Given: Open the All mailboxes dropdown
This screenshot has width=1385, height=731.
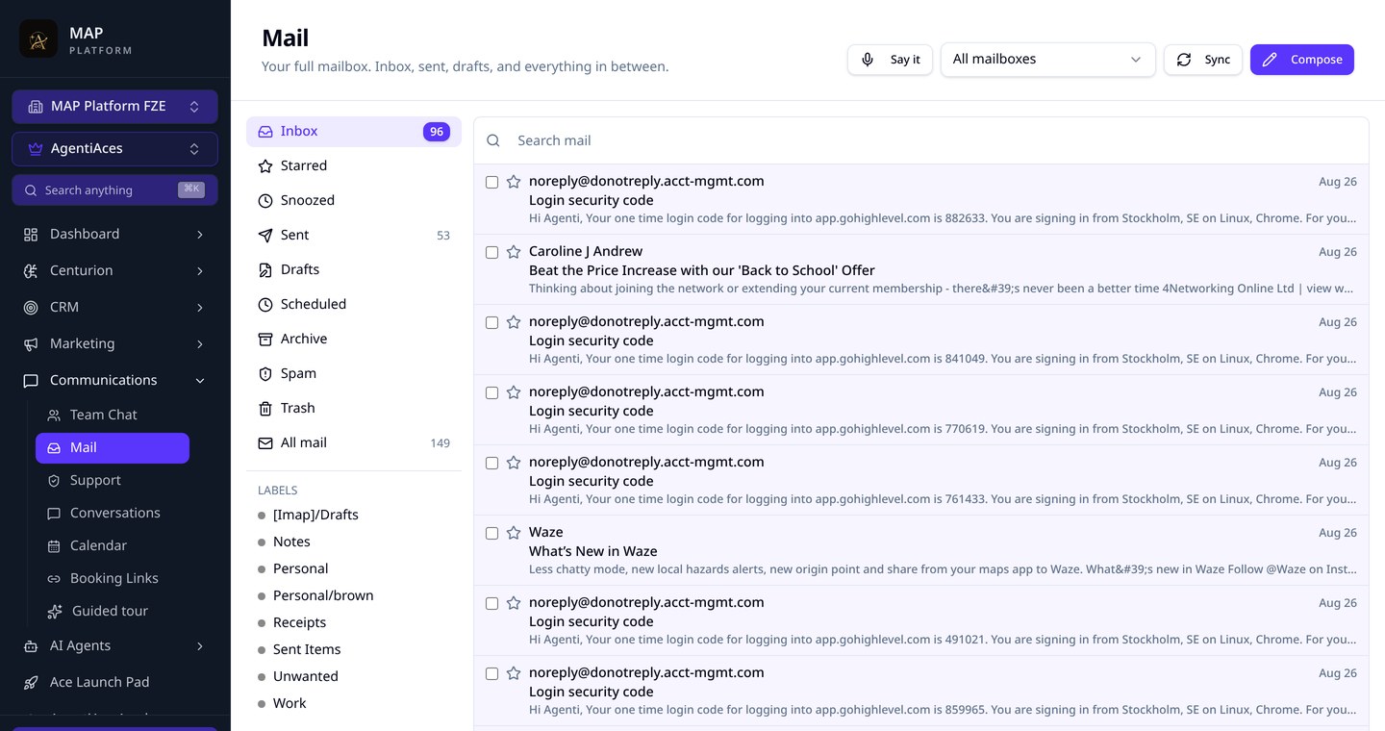Looking at the screenshot, I should pos(1048,60).
